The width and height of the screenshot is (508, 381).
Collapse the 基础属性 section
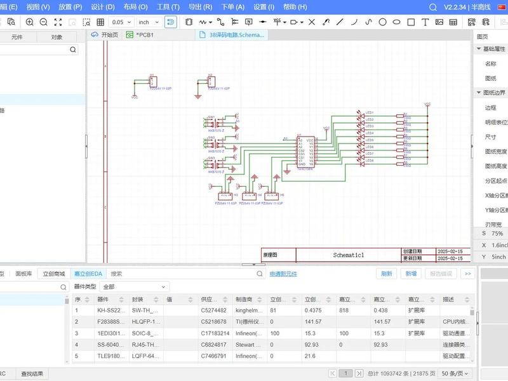(x=479, y=49)
